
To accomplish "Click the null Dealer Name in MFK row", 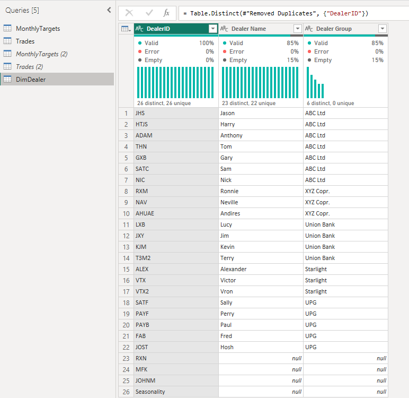I will tap(261, 369).
